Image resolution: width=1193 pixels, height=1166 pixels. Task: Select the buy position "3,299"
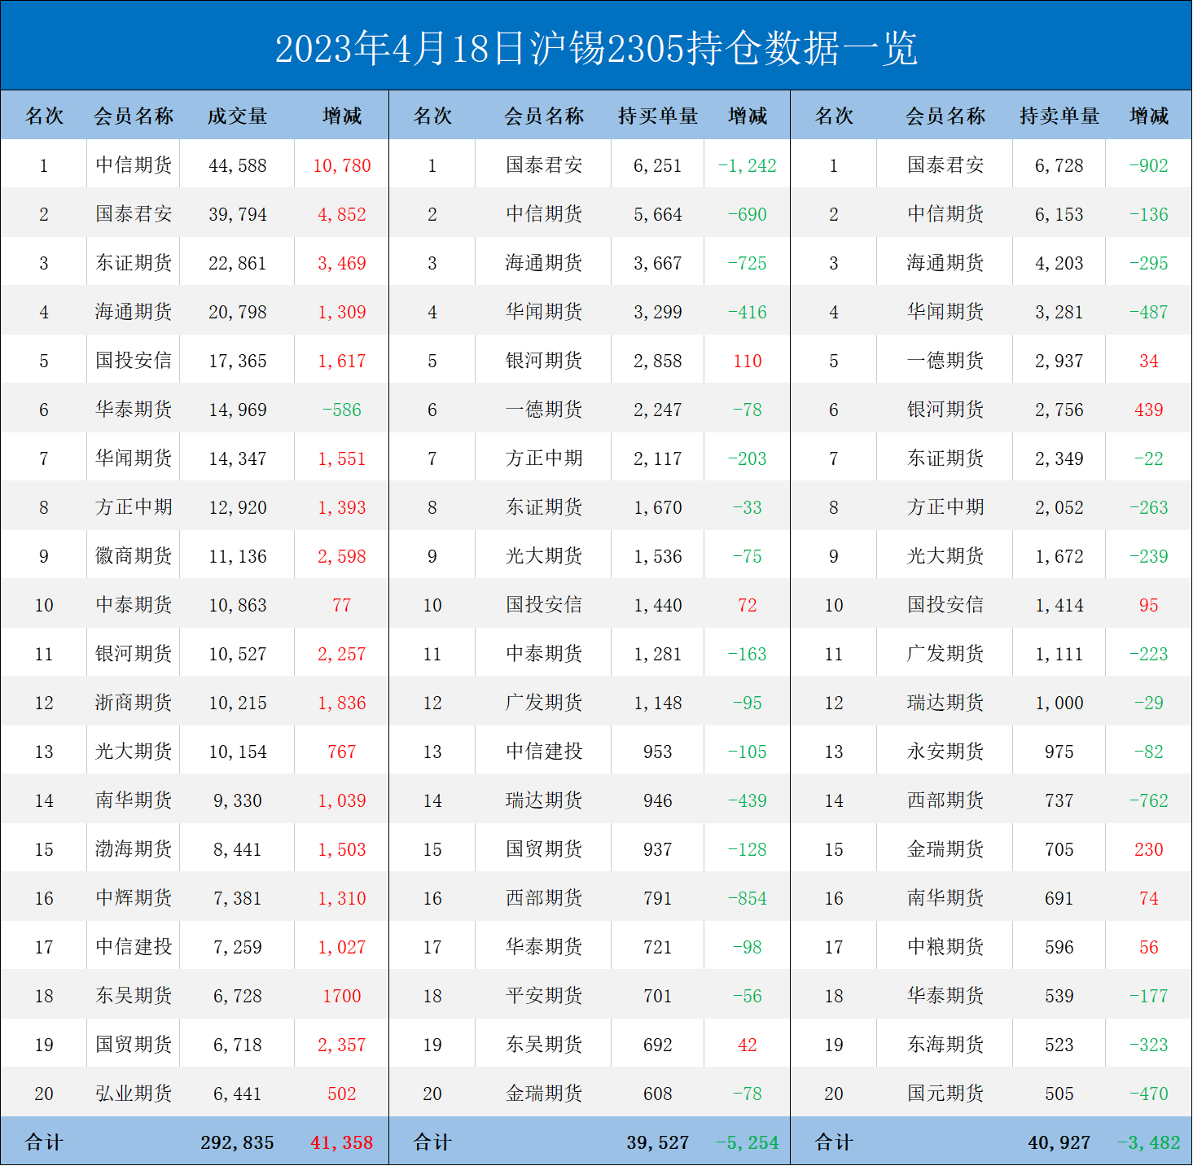click(658, 312)
